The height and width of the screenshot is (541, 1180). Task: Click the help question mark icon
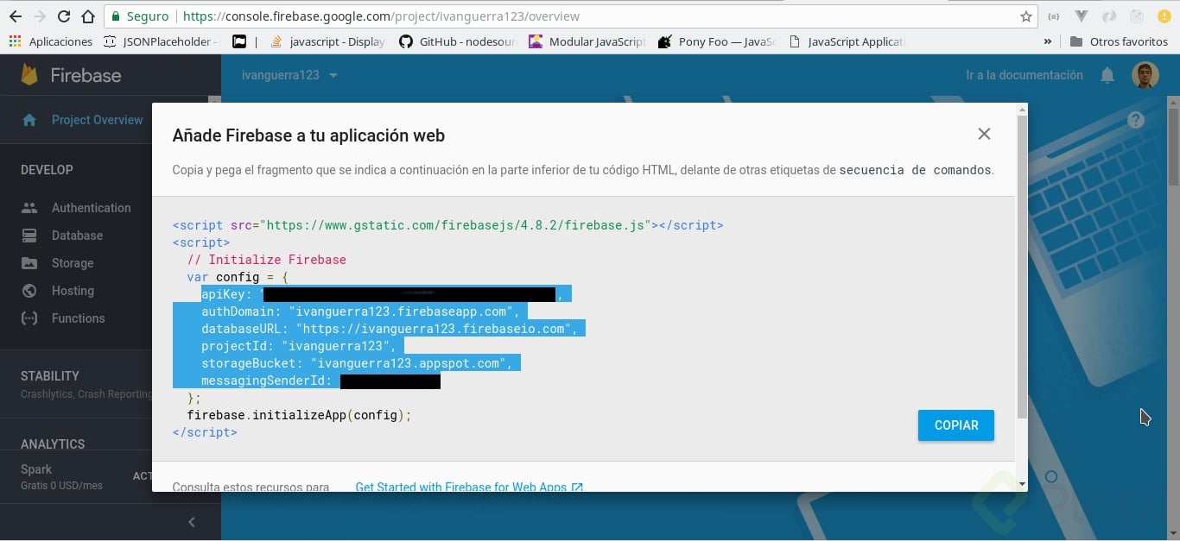pyautogui.click(x=1136, y=120)
